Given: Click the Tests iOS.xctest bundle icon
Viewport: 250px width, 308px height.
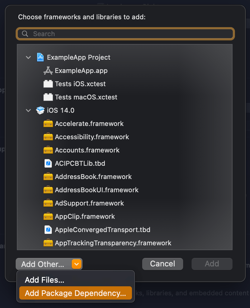Looking at the screenshot, I should point(48,84).
